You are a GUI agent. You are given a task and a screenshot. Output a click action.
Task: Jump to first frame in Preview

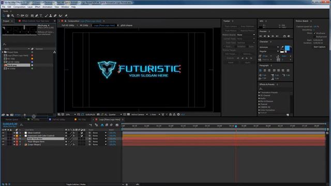coord(261,36)
